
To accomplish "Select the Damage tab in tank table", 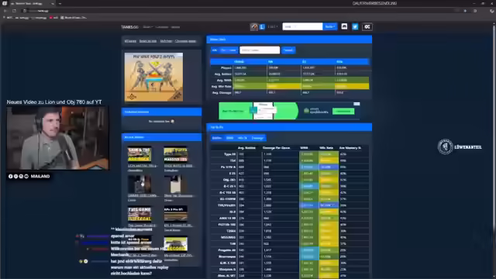I will pos(257,138).
